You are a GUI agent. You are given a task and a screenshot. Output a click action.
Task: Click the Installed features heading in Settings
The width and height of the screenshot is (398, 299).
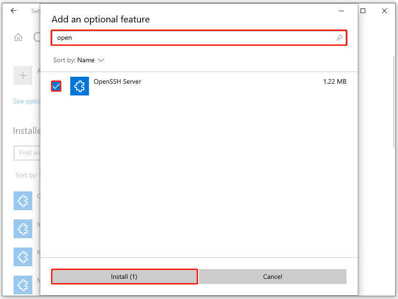[27, 131]
